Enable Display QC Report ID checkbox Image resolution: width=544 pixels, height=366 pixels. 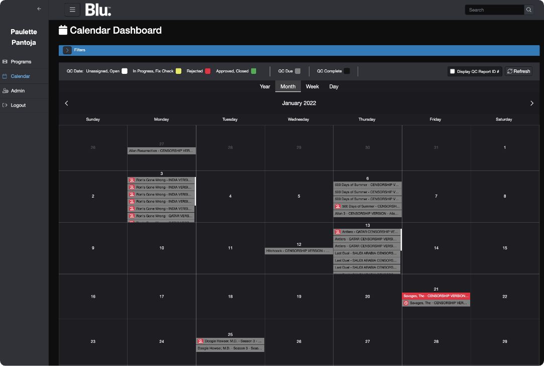point(453,71)
